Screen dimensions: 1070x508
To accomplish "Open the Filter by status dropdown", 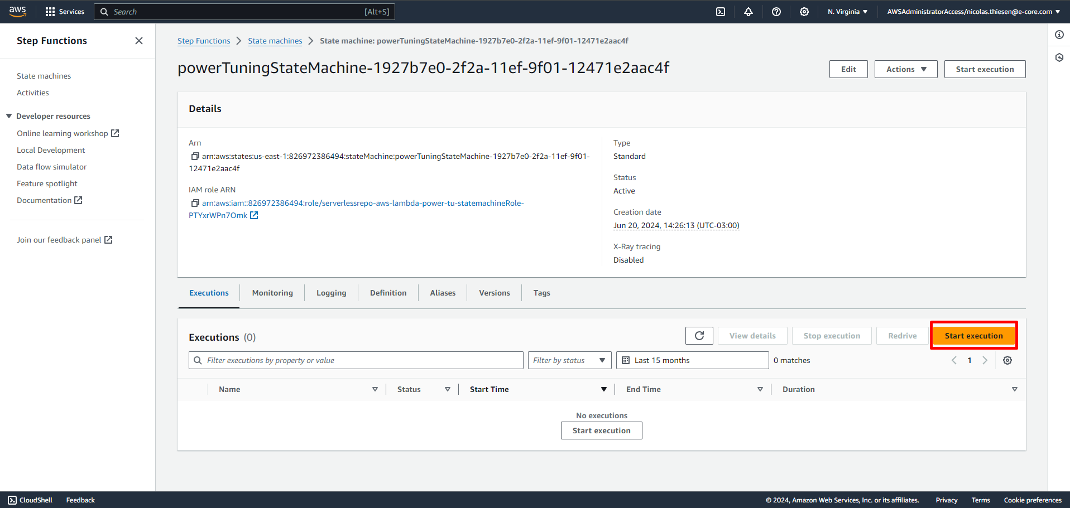I will pyautogui.click(x=570, y=360).
